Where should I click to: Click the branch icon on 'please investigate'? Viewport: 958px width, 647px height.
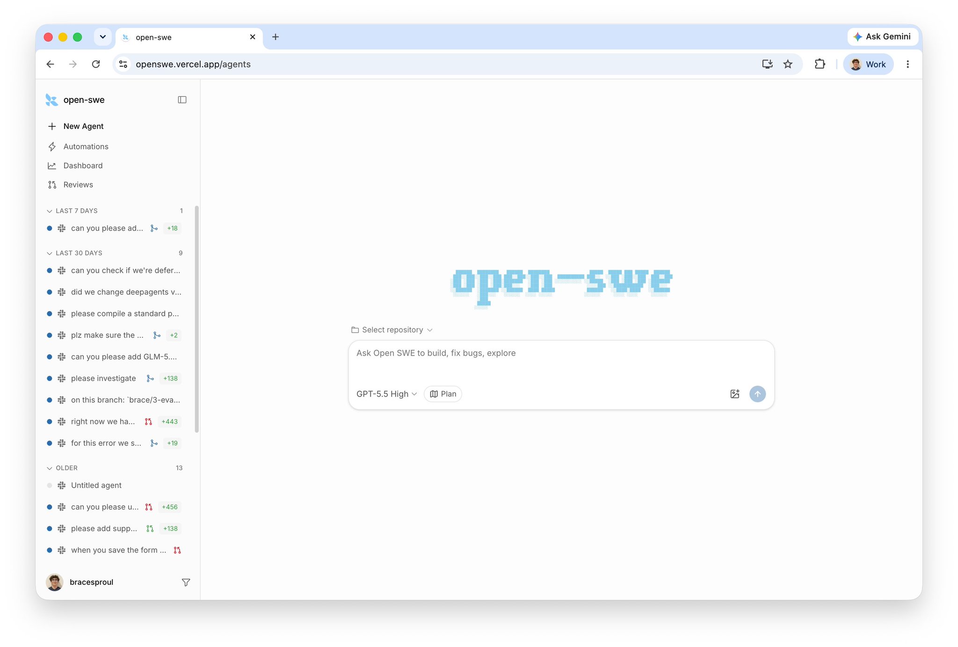(x=150, y=378)
